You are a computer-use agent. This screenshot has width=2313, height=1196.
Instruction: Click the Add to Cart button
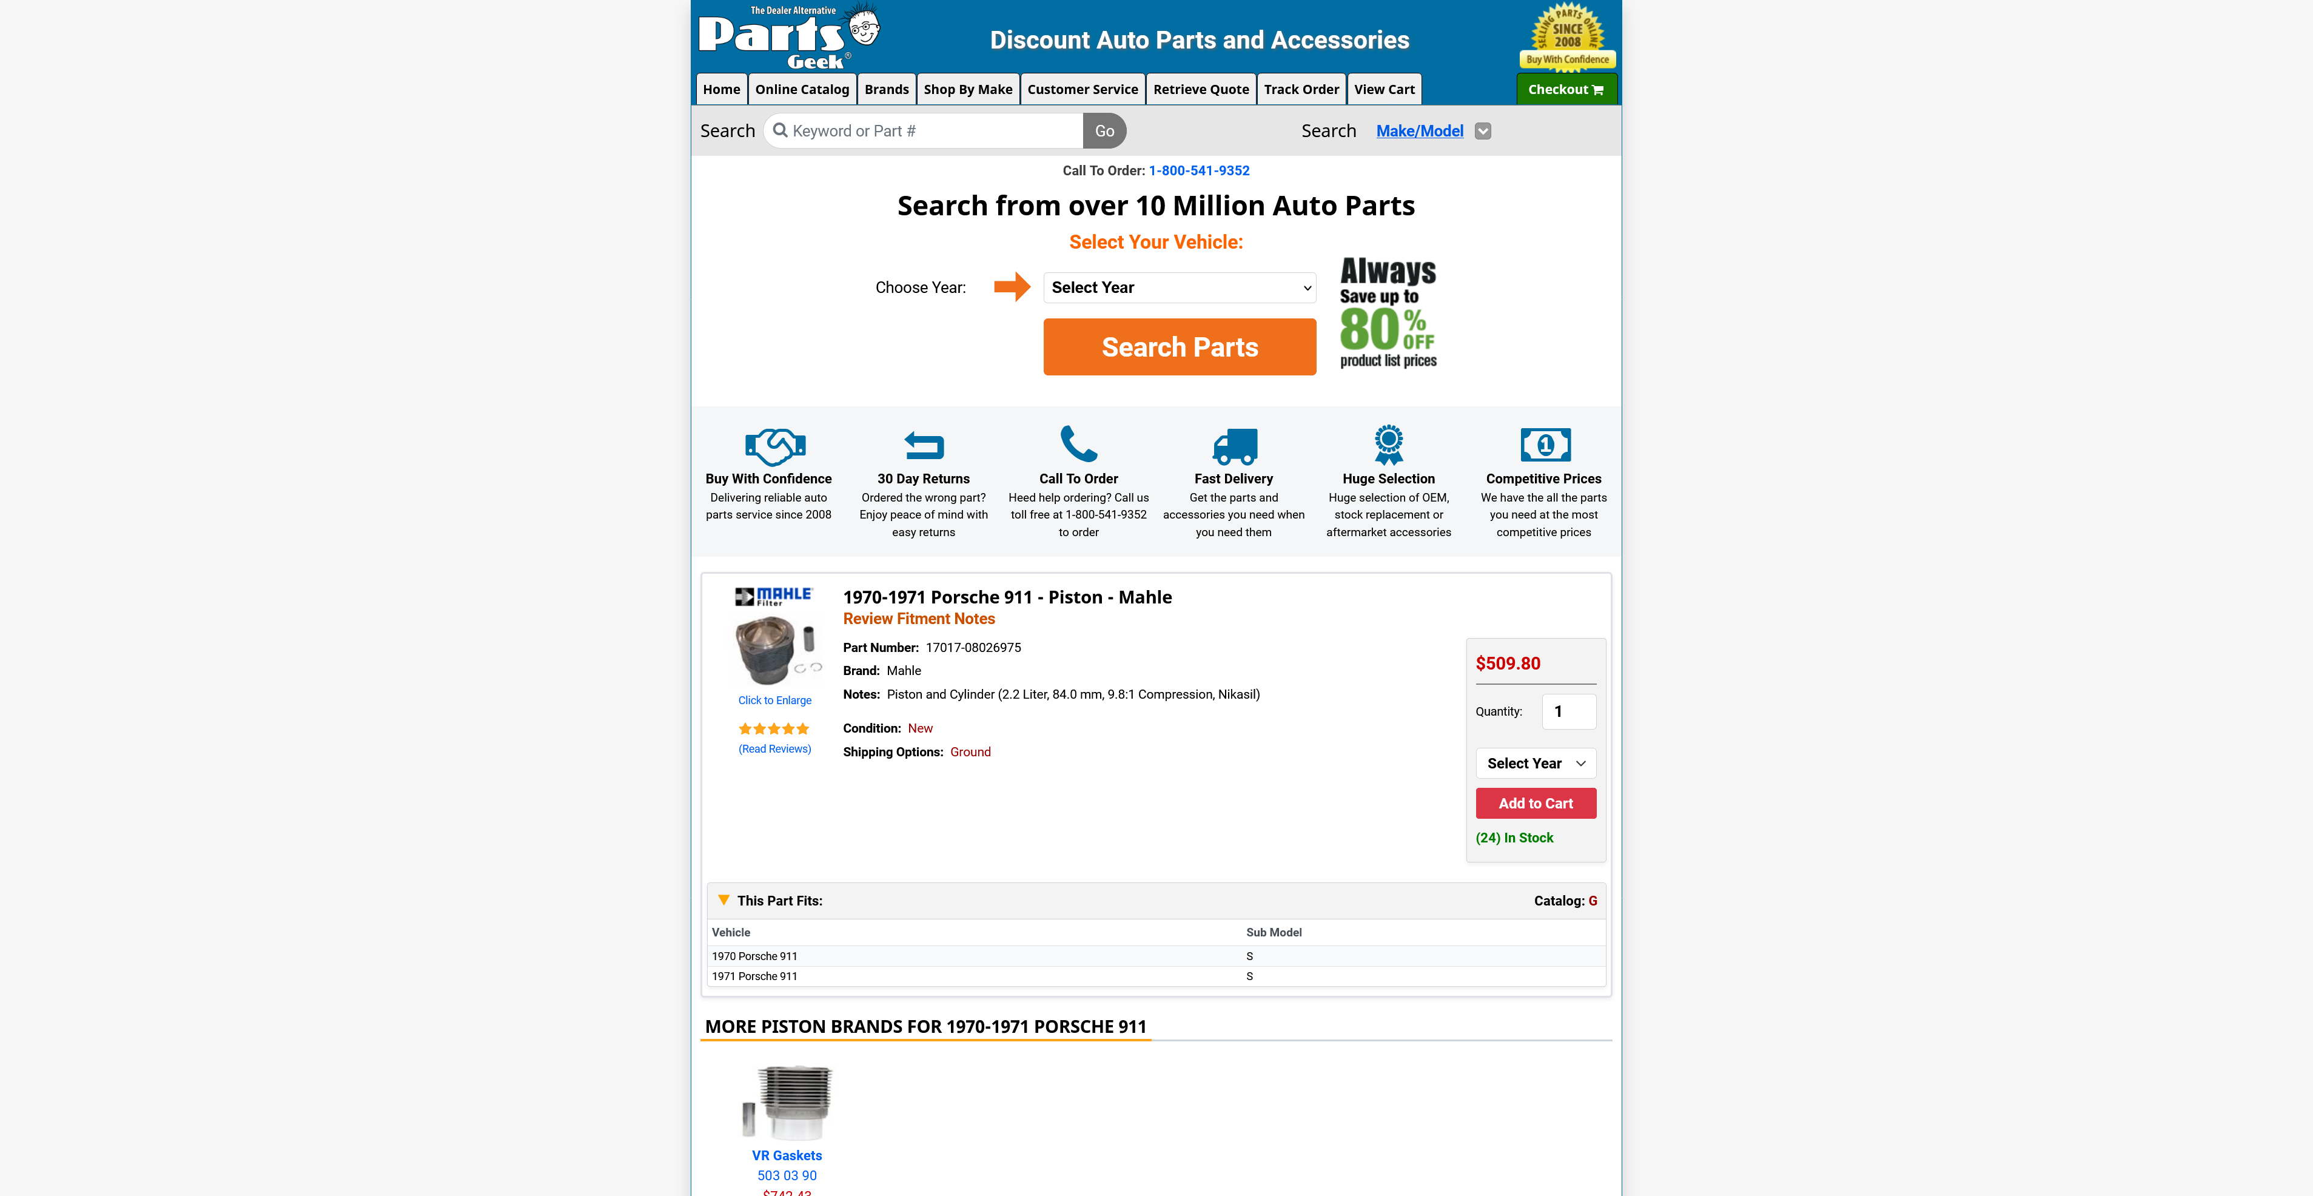click(x=1536, y=803)
